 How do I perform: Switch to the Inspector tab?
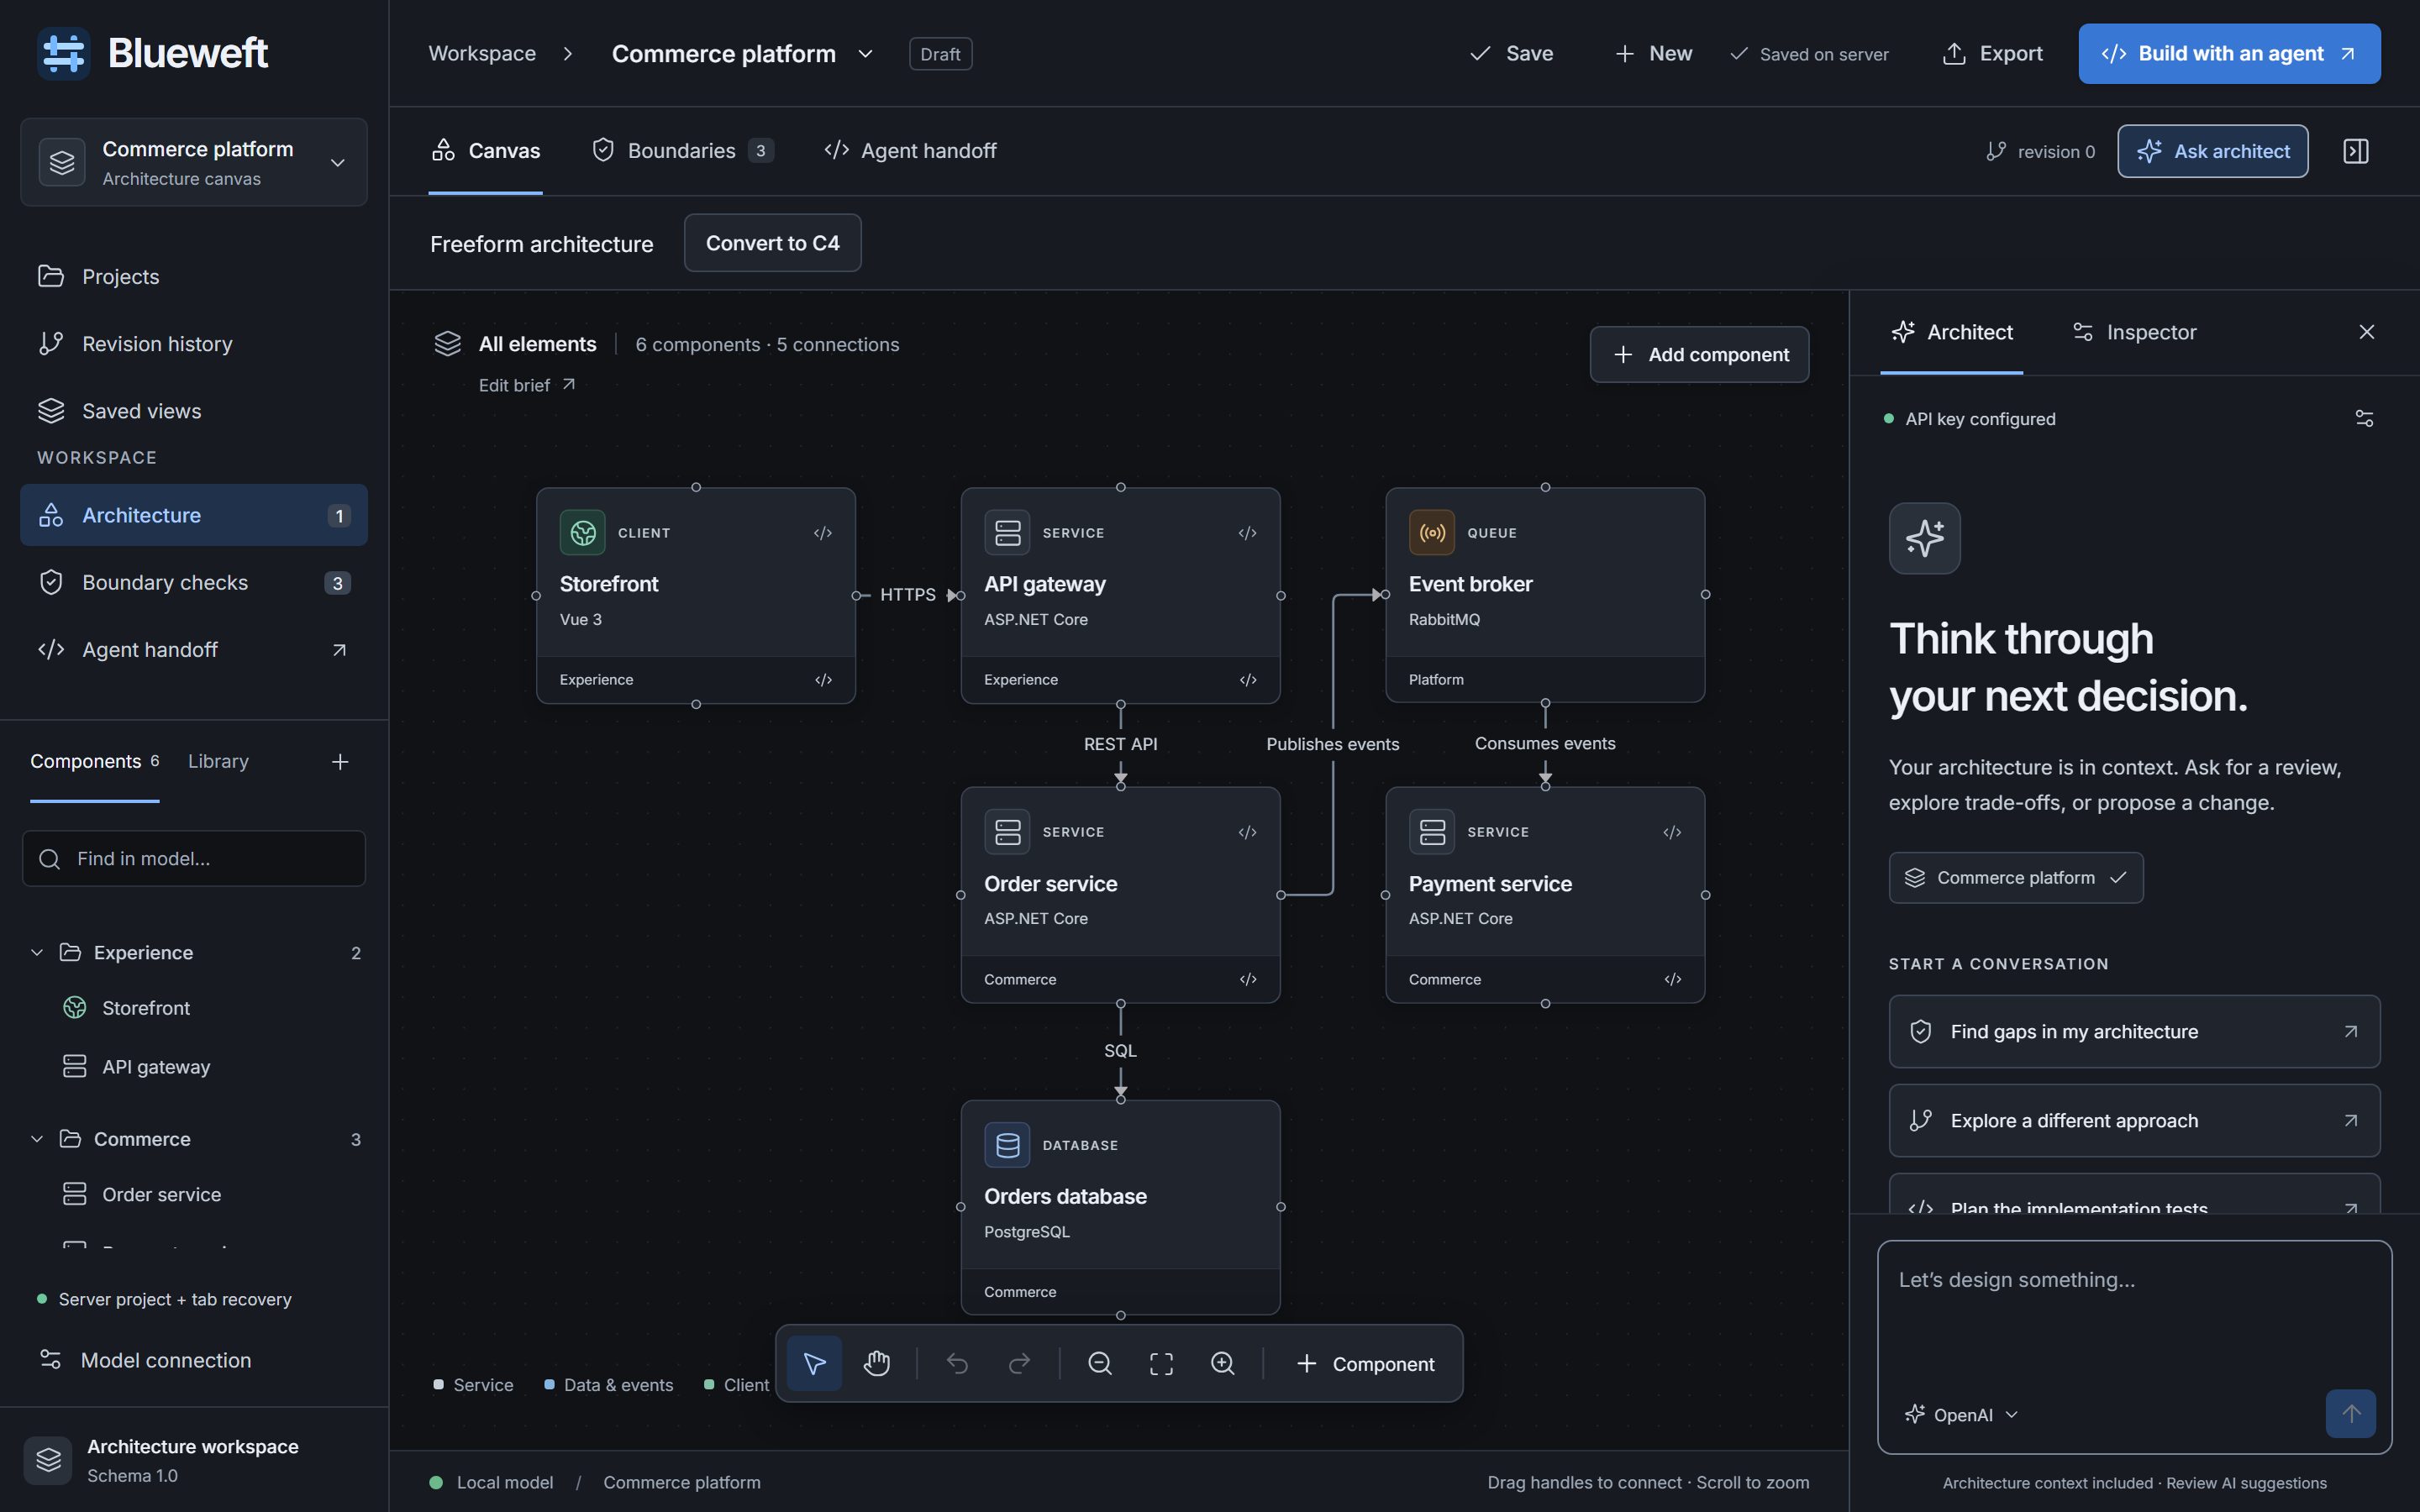click(x=2135, y=332)
